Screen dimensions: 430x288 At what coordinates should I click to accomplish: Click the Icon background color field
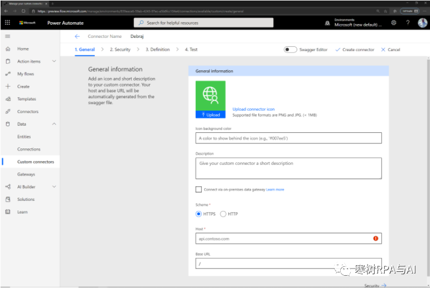[288, 138]
